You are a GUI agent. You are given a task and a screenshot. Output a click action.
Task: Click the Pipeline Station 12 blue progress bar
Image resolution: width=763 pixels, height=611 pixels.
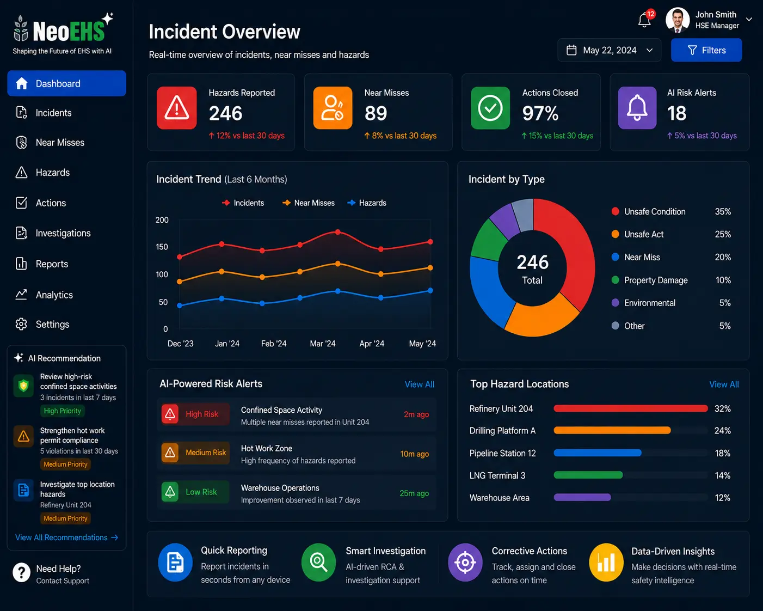click(598, 453)
